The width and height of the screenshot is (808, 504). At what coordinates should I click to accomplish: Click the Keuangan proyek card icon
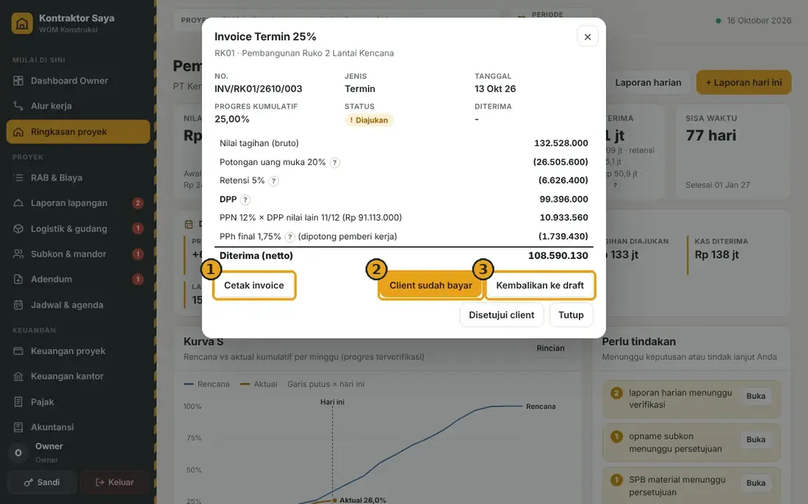18,351
